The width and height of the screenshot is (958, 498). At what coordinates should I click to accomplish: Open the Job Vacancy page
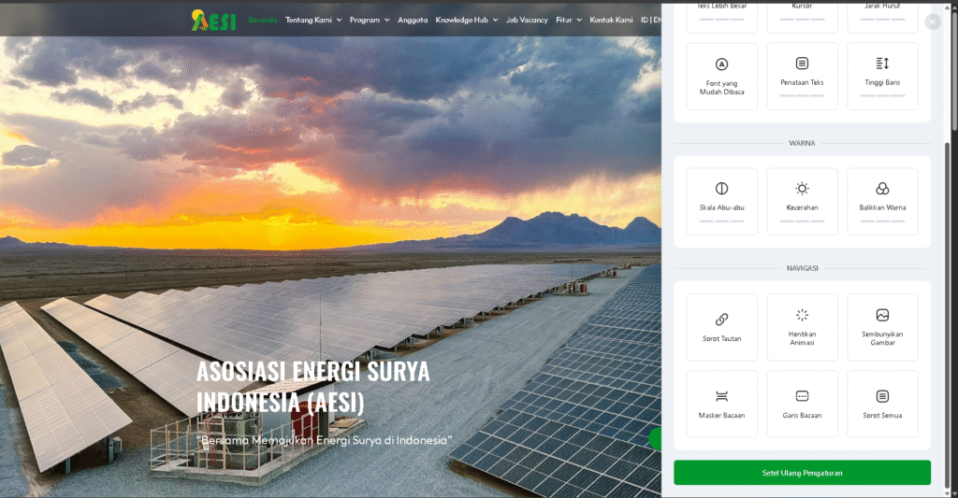click(x=527, y=21)
